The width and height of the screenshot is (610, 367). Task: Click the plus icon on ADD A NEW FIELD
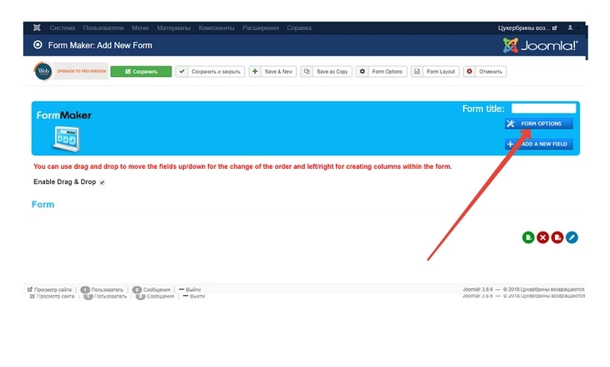pyautogui.click(x=510, y=144)
